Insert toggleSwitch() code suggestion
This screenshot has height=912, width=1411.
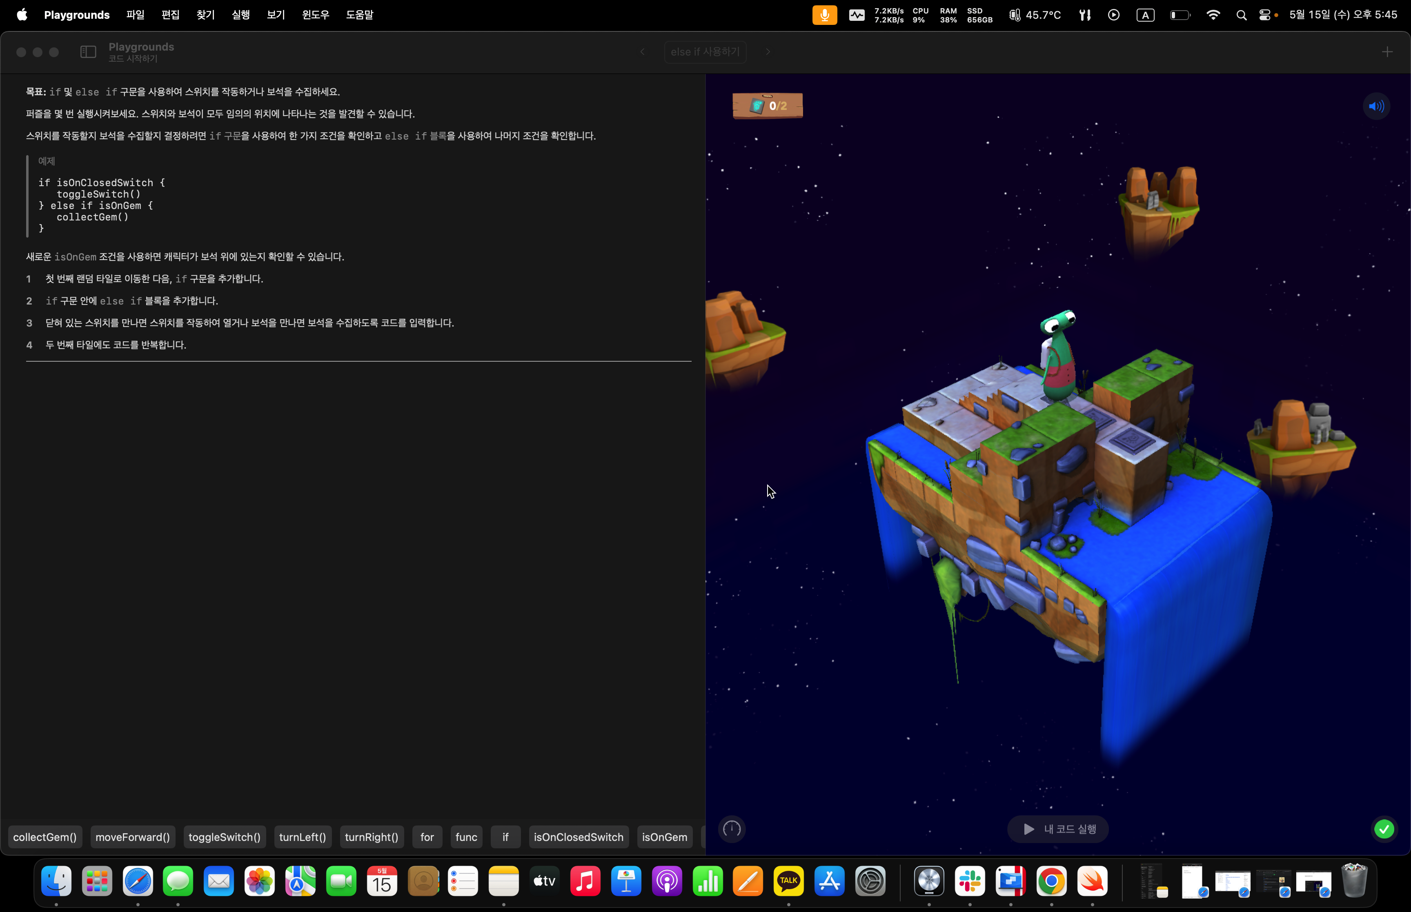click(x=225, y=837)
